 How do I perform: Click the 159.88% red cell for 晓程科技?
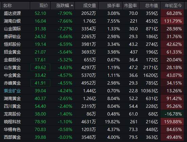172,122
